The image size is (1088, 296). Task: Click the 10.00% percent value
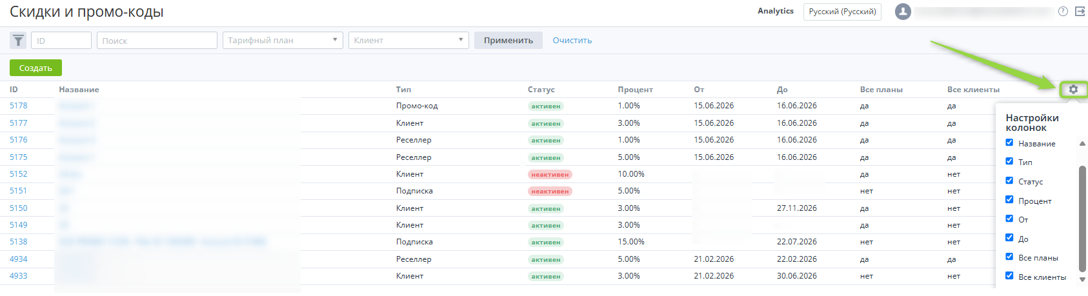click(x=631, y=174)
